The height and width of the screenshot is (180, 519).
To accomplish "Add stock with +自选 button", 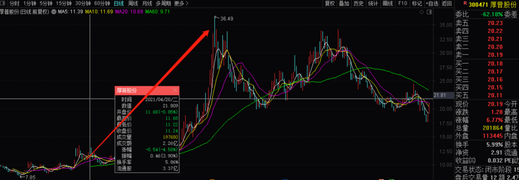I will [x=432, y=4].
